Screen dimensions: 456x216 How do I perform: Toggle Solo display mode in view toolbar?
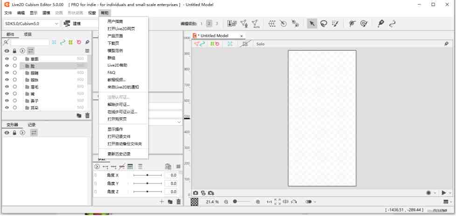(260, 44)
